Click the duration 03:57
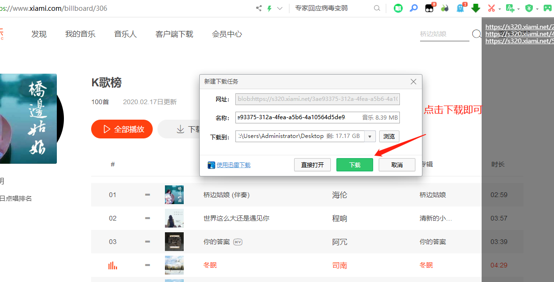554x282 pixels. point(499,218)
